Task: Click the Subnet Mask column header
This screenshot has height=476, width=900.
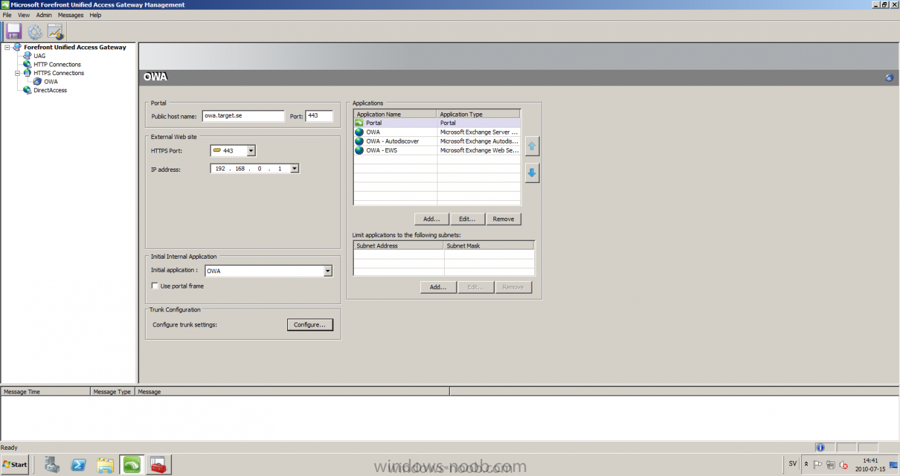Action: tap(489, 246)
